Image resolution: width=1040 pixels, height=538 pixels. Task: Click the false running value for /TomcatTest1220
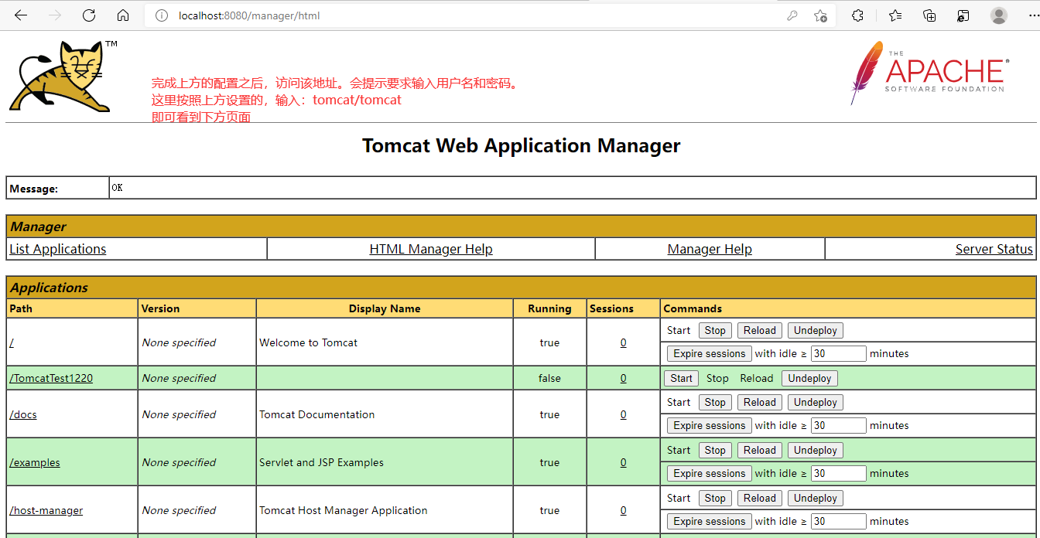point(549,378)
